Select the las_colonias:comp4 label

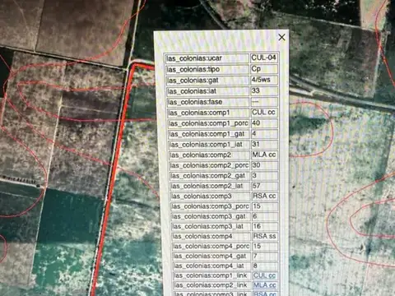[202, 236]
